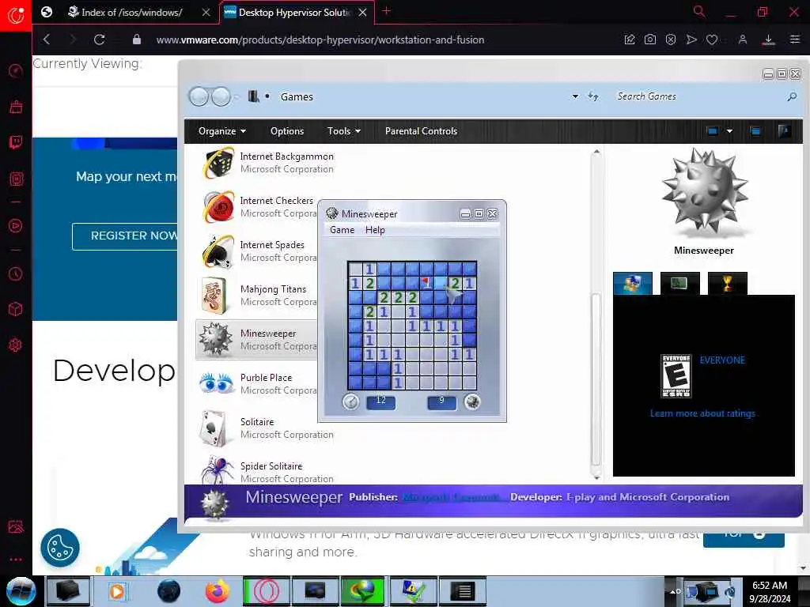This screenshot has height=607, width=810.
Task: Reload the VMware page
Action: 99,40
